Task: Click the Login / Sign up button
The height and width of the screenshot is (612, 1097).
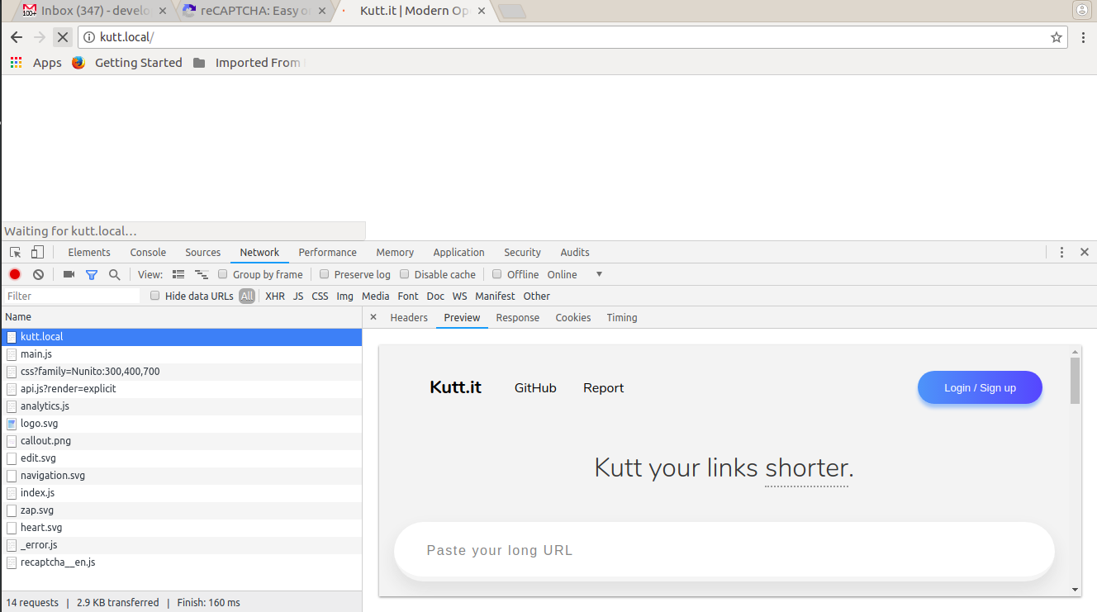Action: click(x=980, y=387)
